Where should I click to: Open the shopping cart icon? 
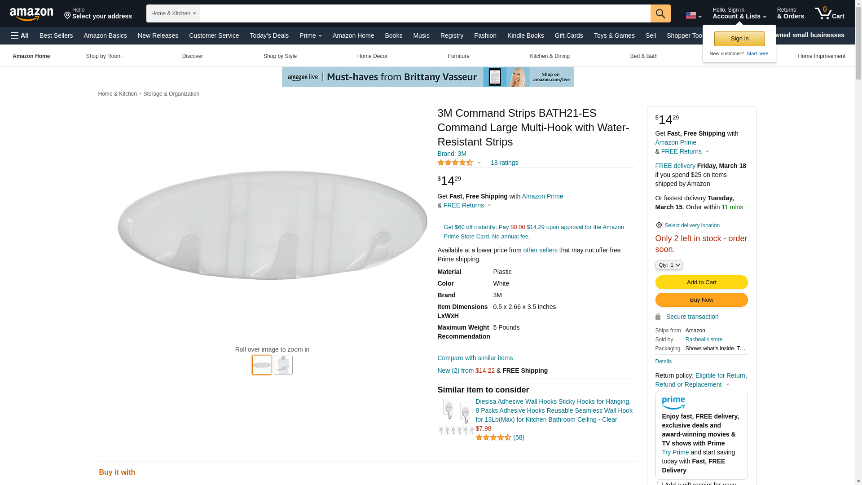(x=829, y=13)
